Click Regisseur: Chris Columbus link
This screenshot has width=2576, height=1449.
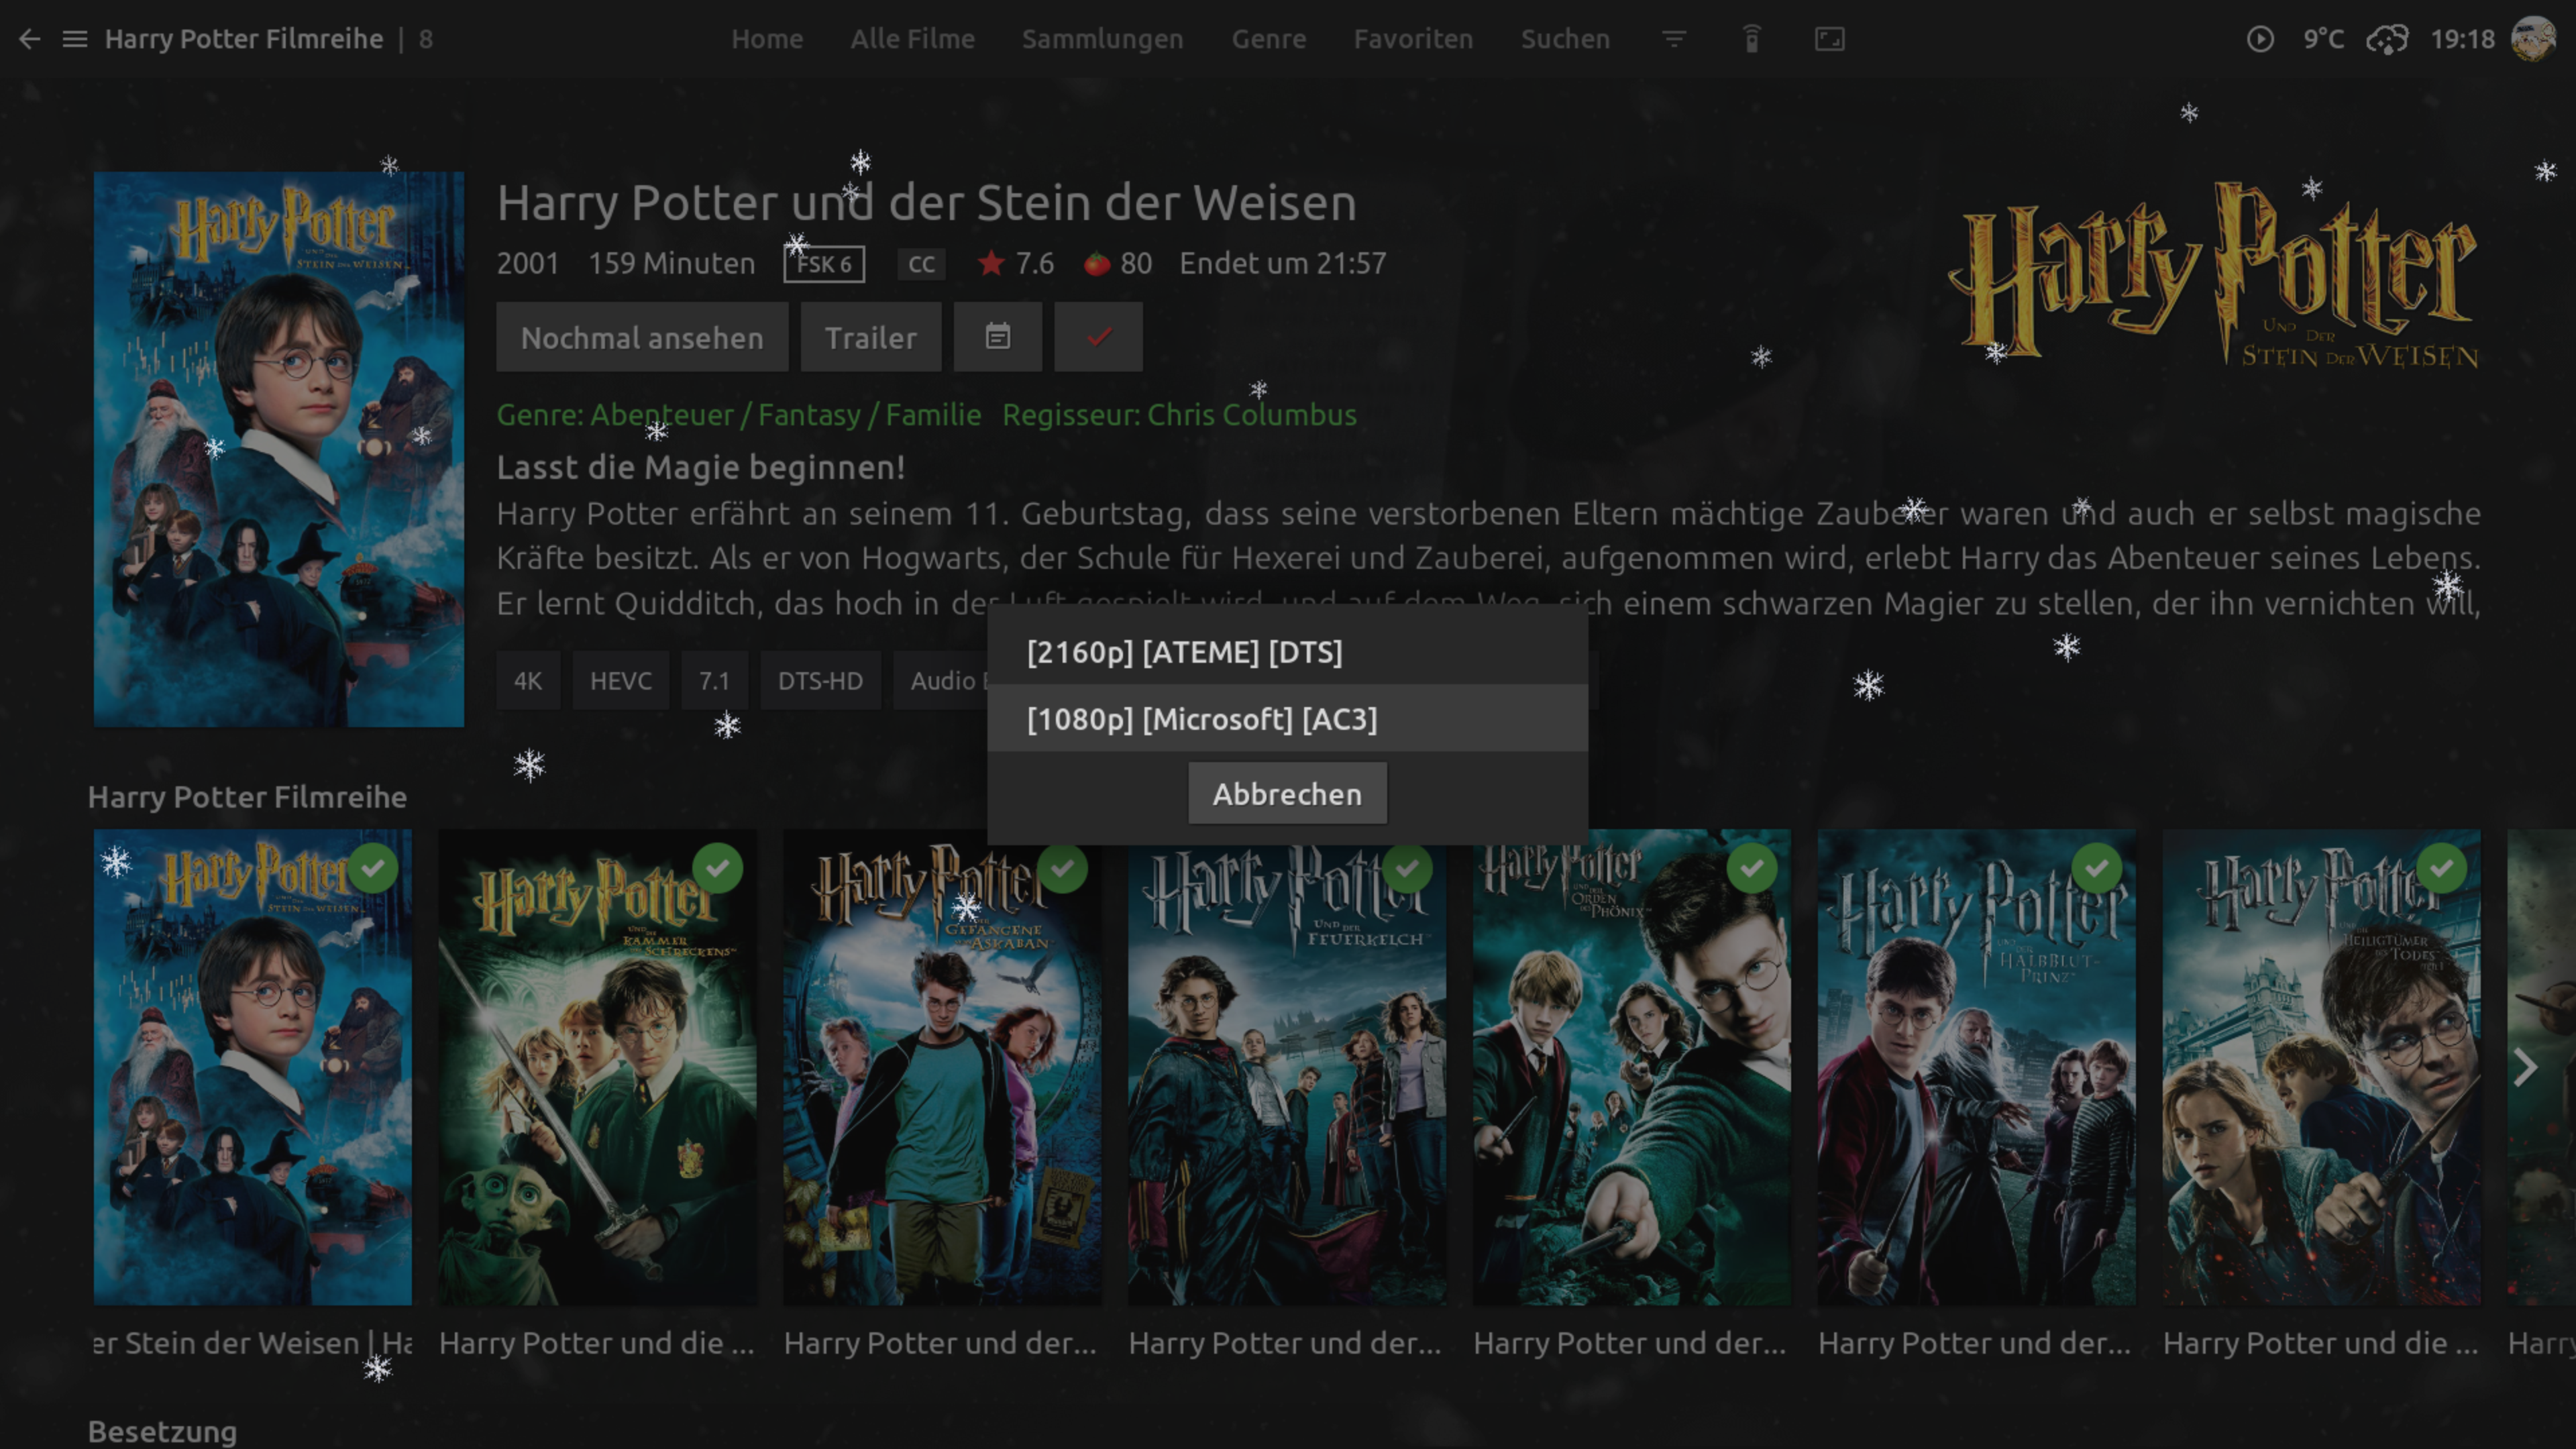pos(1179,415)
